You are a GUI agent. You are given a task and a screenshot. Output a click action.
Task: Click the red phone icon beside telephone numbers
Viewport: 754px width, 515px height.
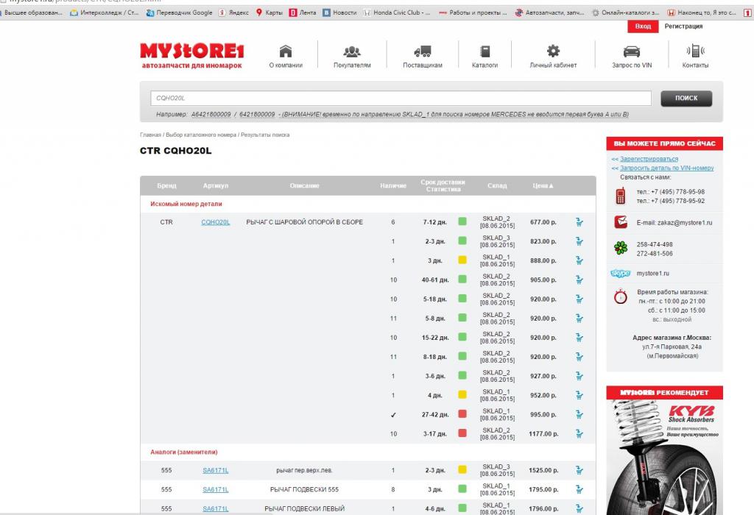click(620, 196)
